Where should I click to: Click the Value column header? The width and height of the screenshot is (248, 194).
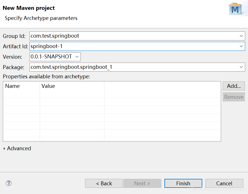(72, 86)
